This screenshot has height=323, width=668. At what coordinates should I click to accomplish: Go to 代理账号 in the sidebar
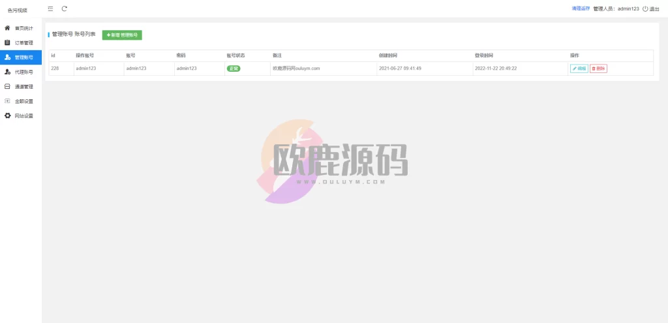[x=21, y=72]
